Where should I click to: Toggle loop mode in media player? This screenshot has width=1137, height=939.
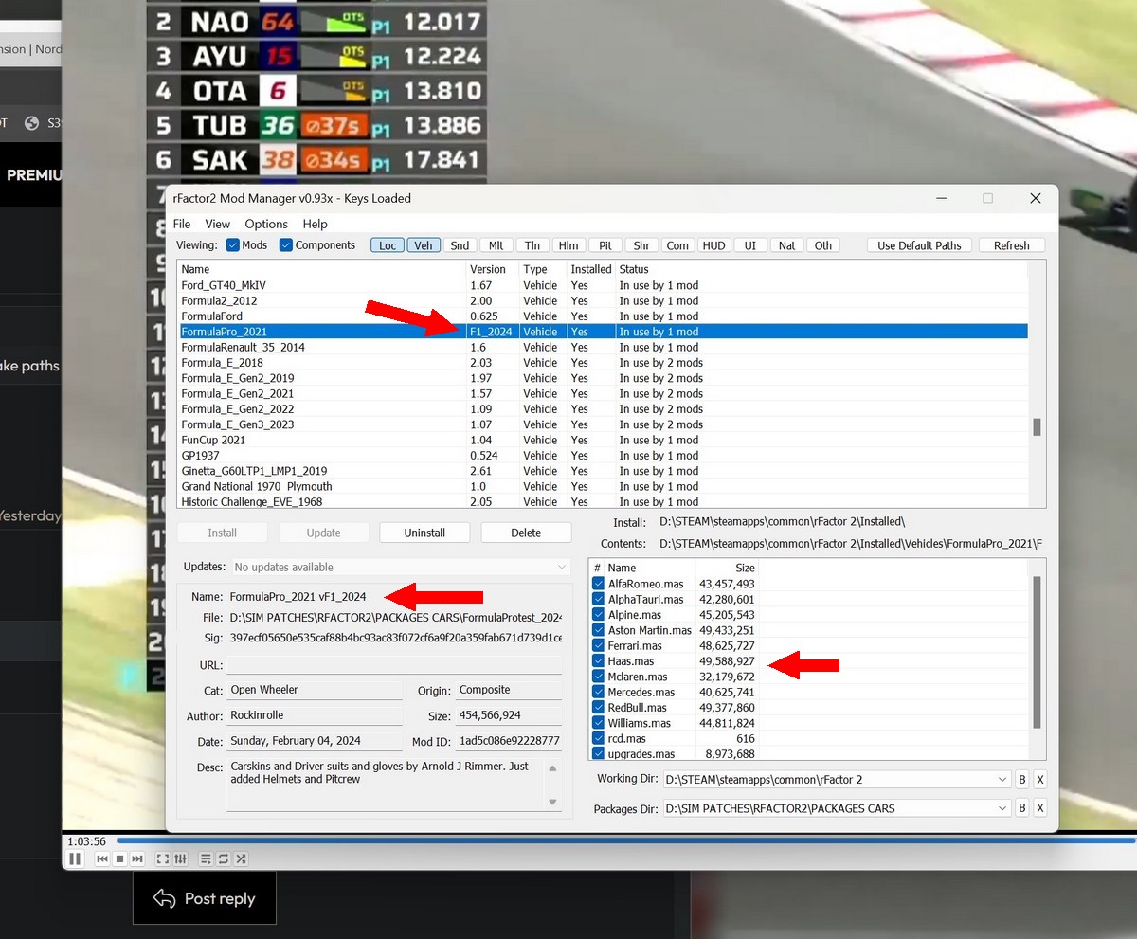(224, 858)
